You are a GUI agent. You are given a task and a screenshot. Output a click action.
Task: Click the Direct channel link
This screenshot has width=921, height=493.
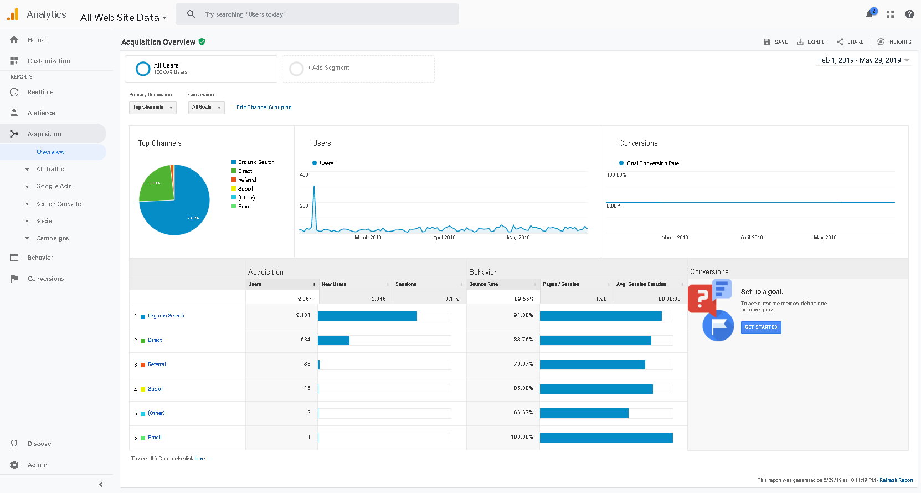coord(155,340)
